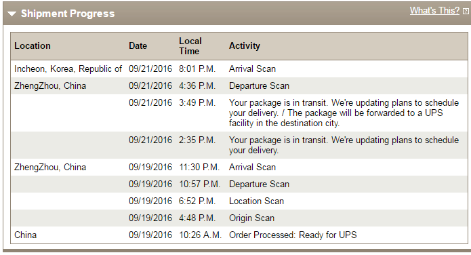Click the 09/19/2016 10:26 A.M. date cell
Viewport: 471px width, 255px height.
150,235
